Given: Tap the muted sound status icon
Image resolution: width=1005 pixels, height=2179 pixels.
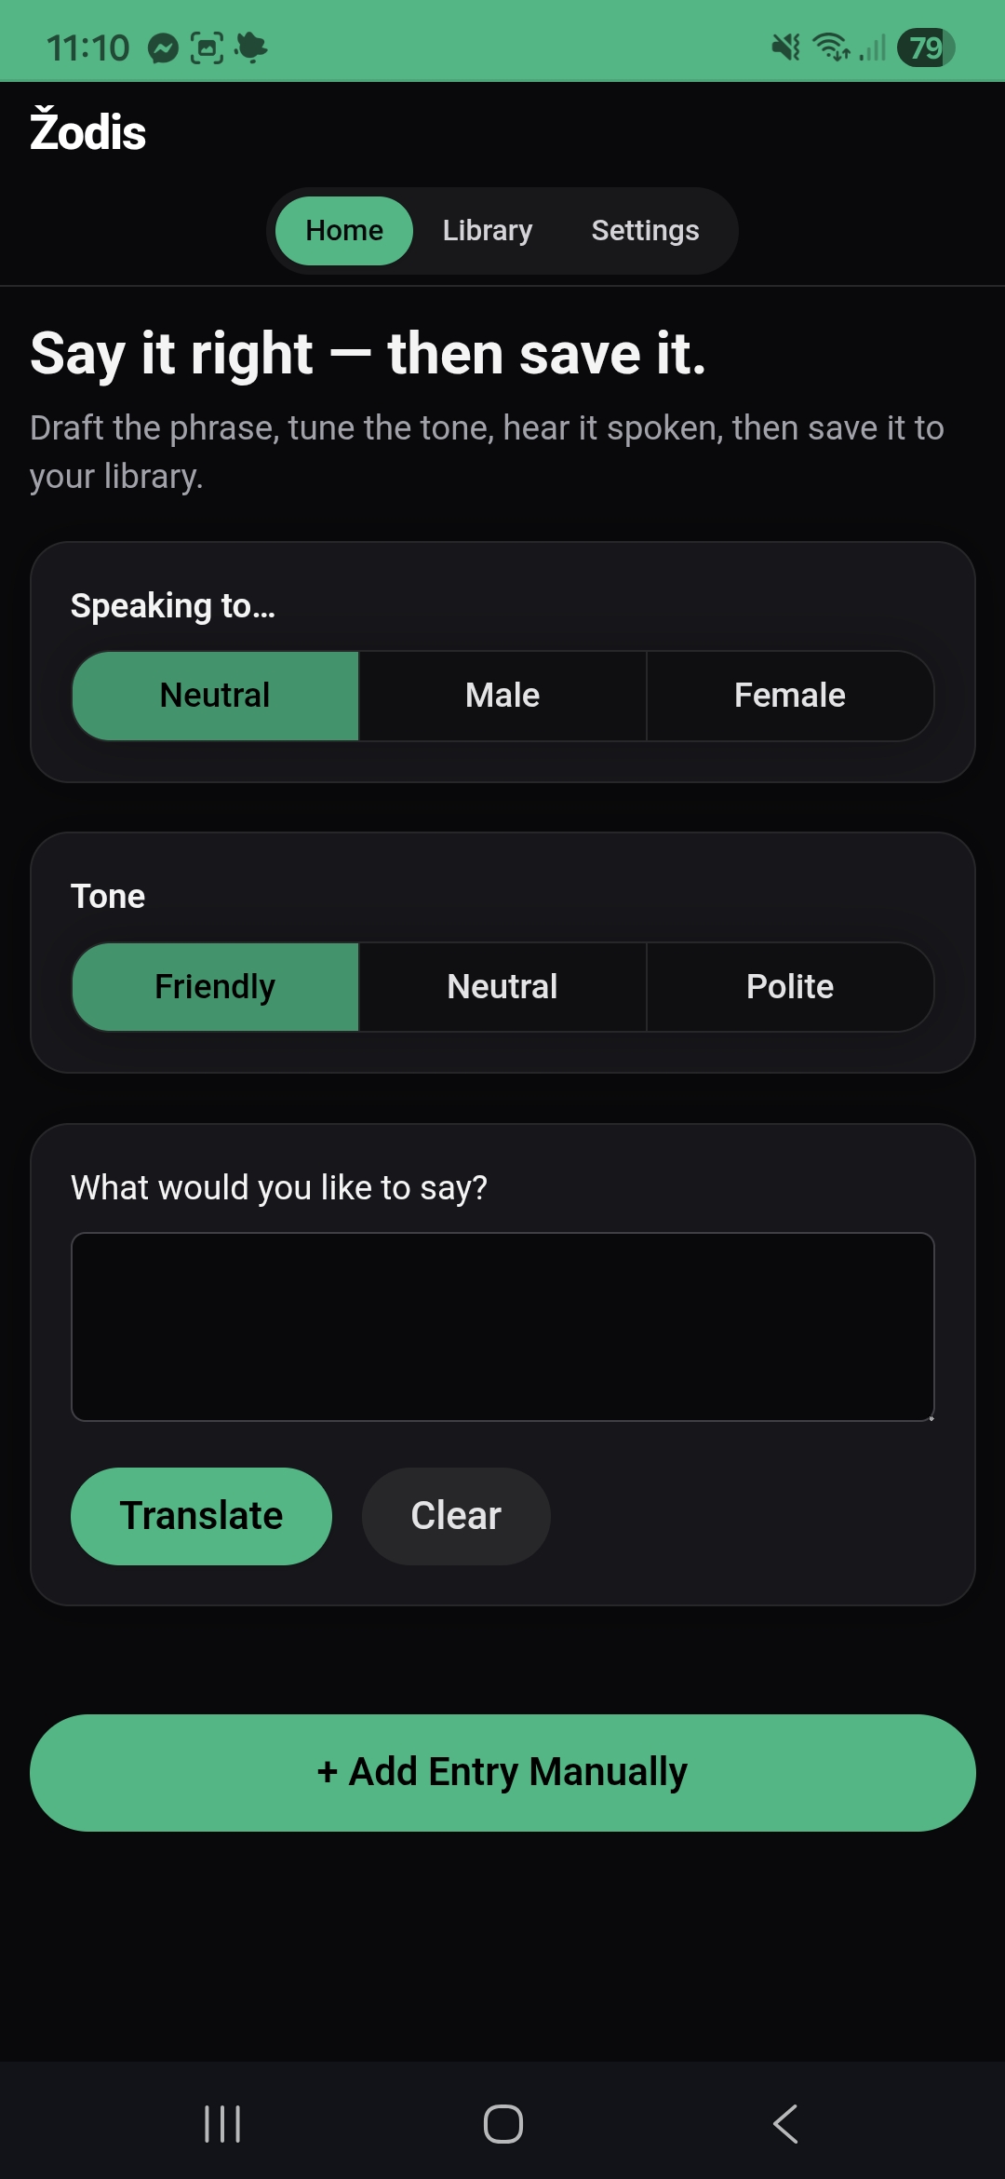Looking at the screenshot, I should pos(785,47).
